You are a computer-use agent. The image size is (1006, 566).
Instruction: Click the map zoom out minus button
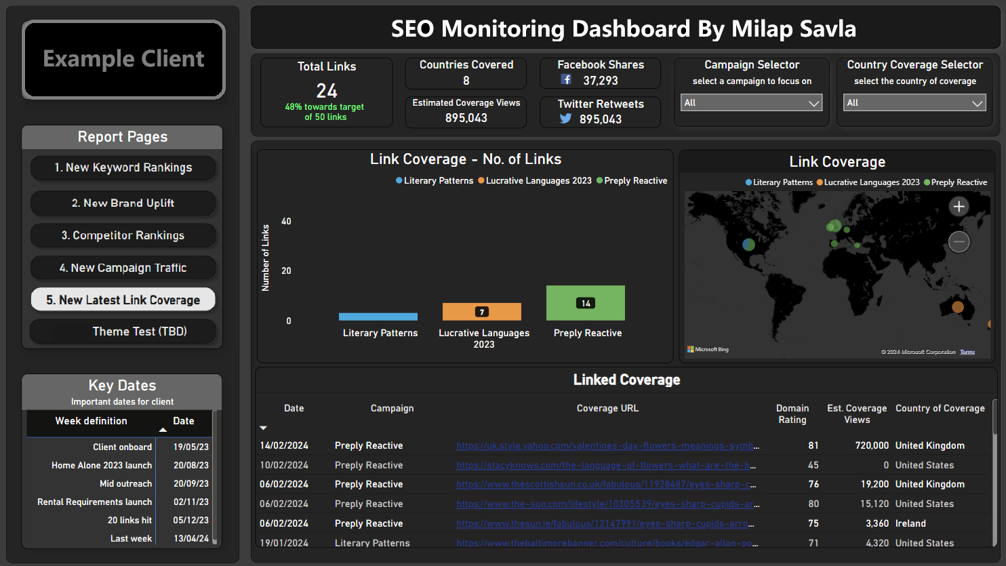coord(959,242)
